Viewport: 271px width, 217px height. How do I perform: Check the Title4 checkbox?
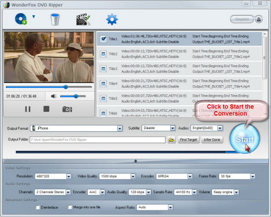[103, 84]
